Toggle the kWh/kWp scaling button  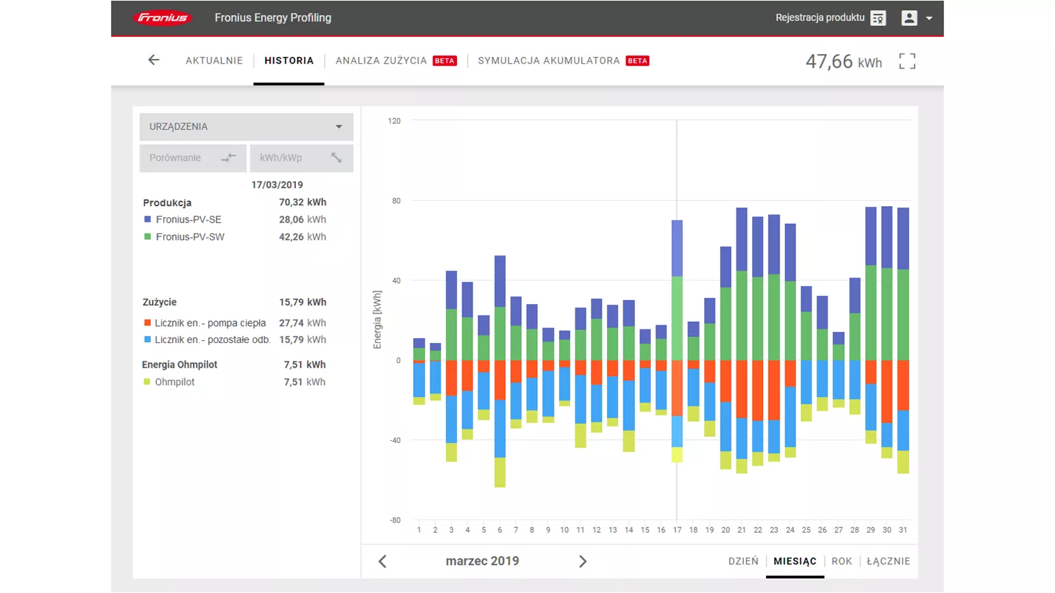click(x=301, y=158)
